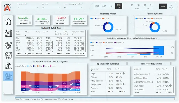Click the Distributor legend swatch
This screenshot has width=179, height=103.
152,18
